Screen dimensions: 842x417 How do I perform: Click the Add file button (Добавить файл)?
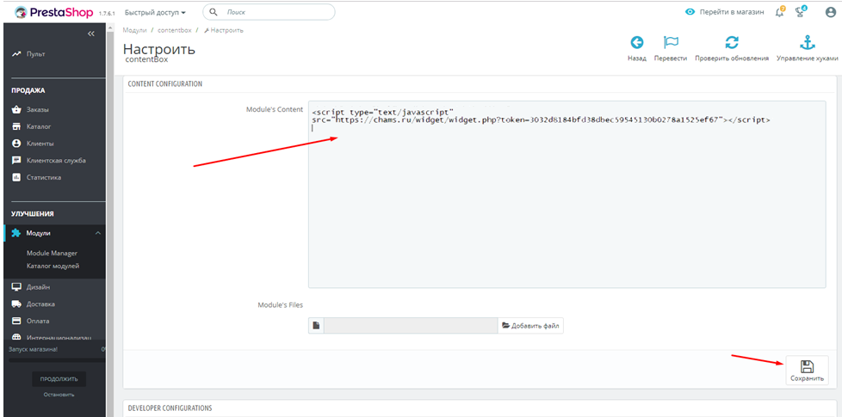click(530, 326)
